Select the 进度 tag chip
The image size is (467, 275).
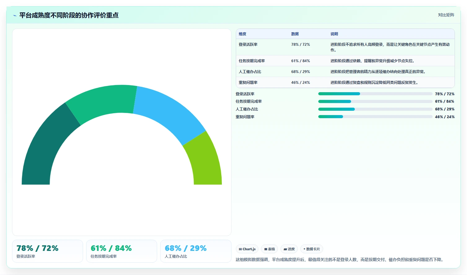pyautogui.click(x=289, y=249)
